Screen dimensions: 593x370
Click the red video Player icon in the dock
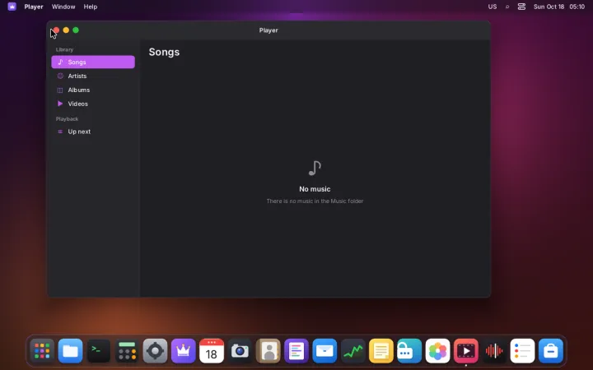click(466, 351)
